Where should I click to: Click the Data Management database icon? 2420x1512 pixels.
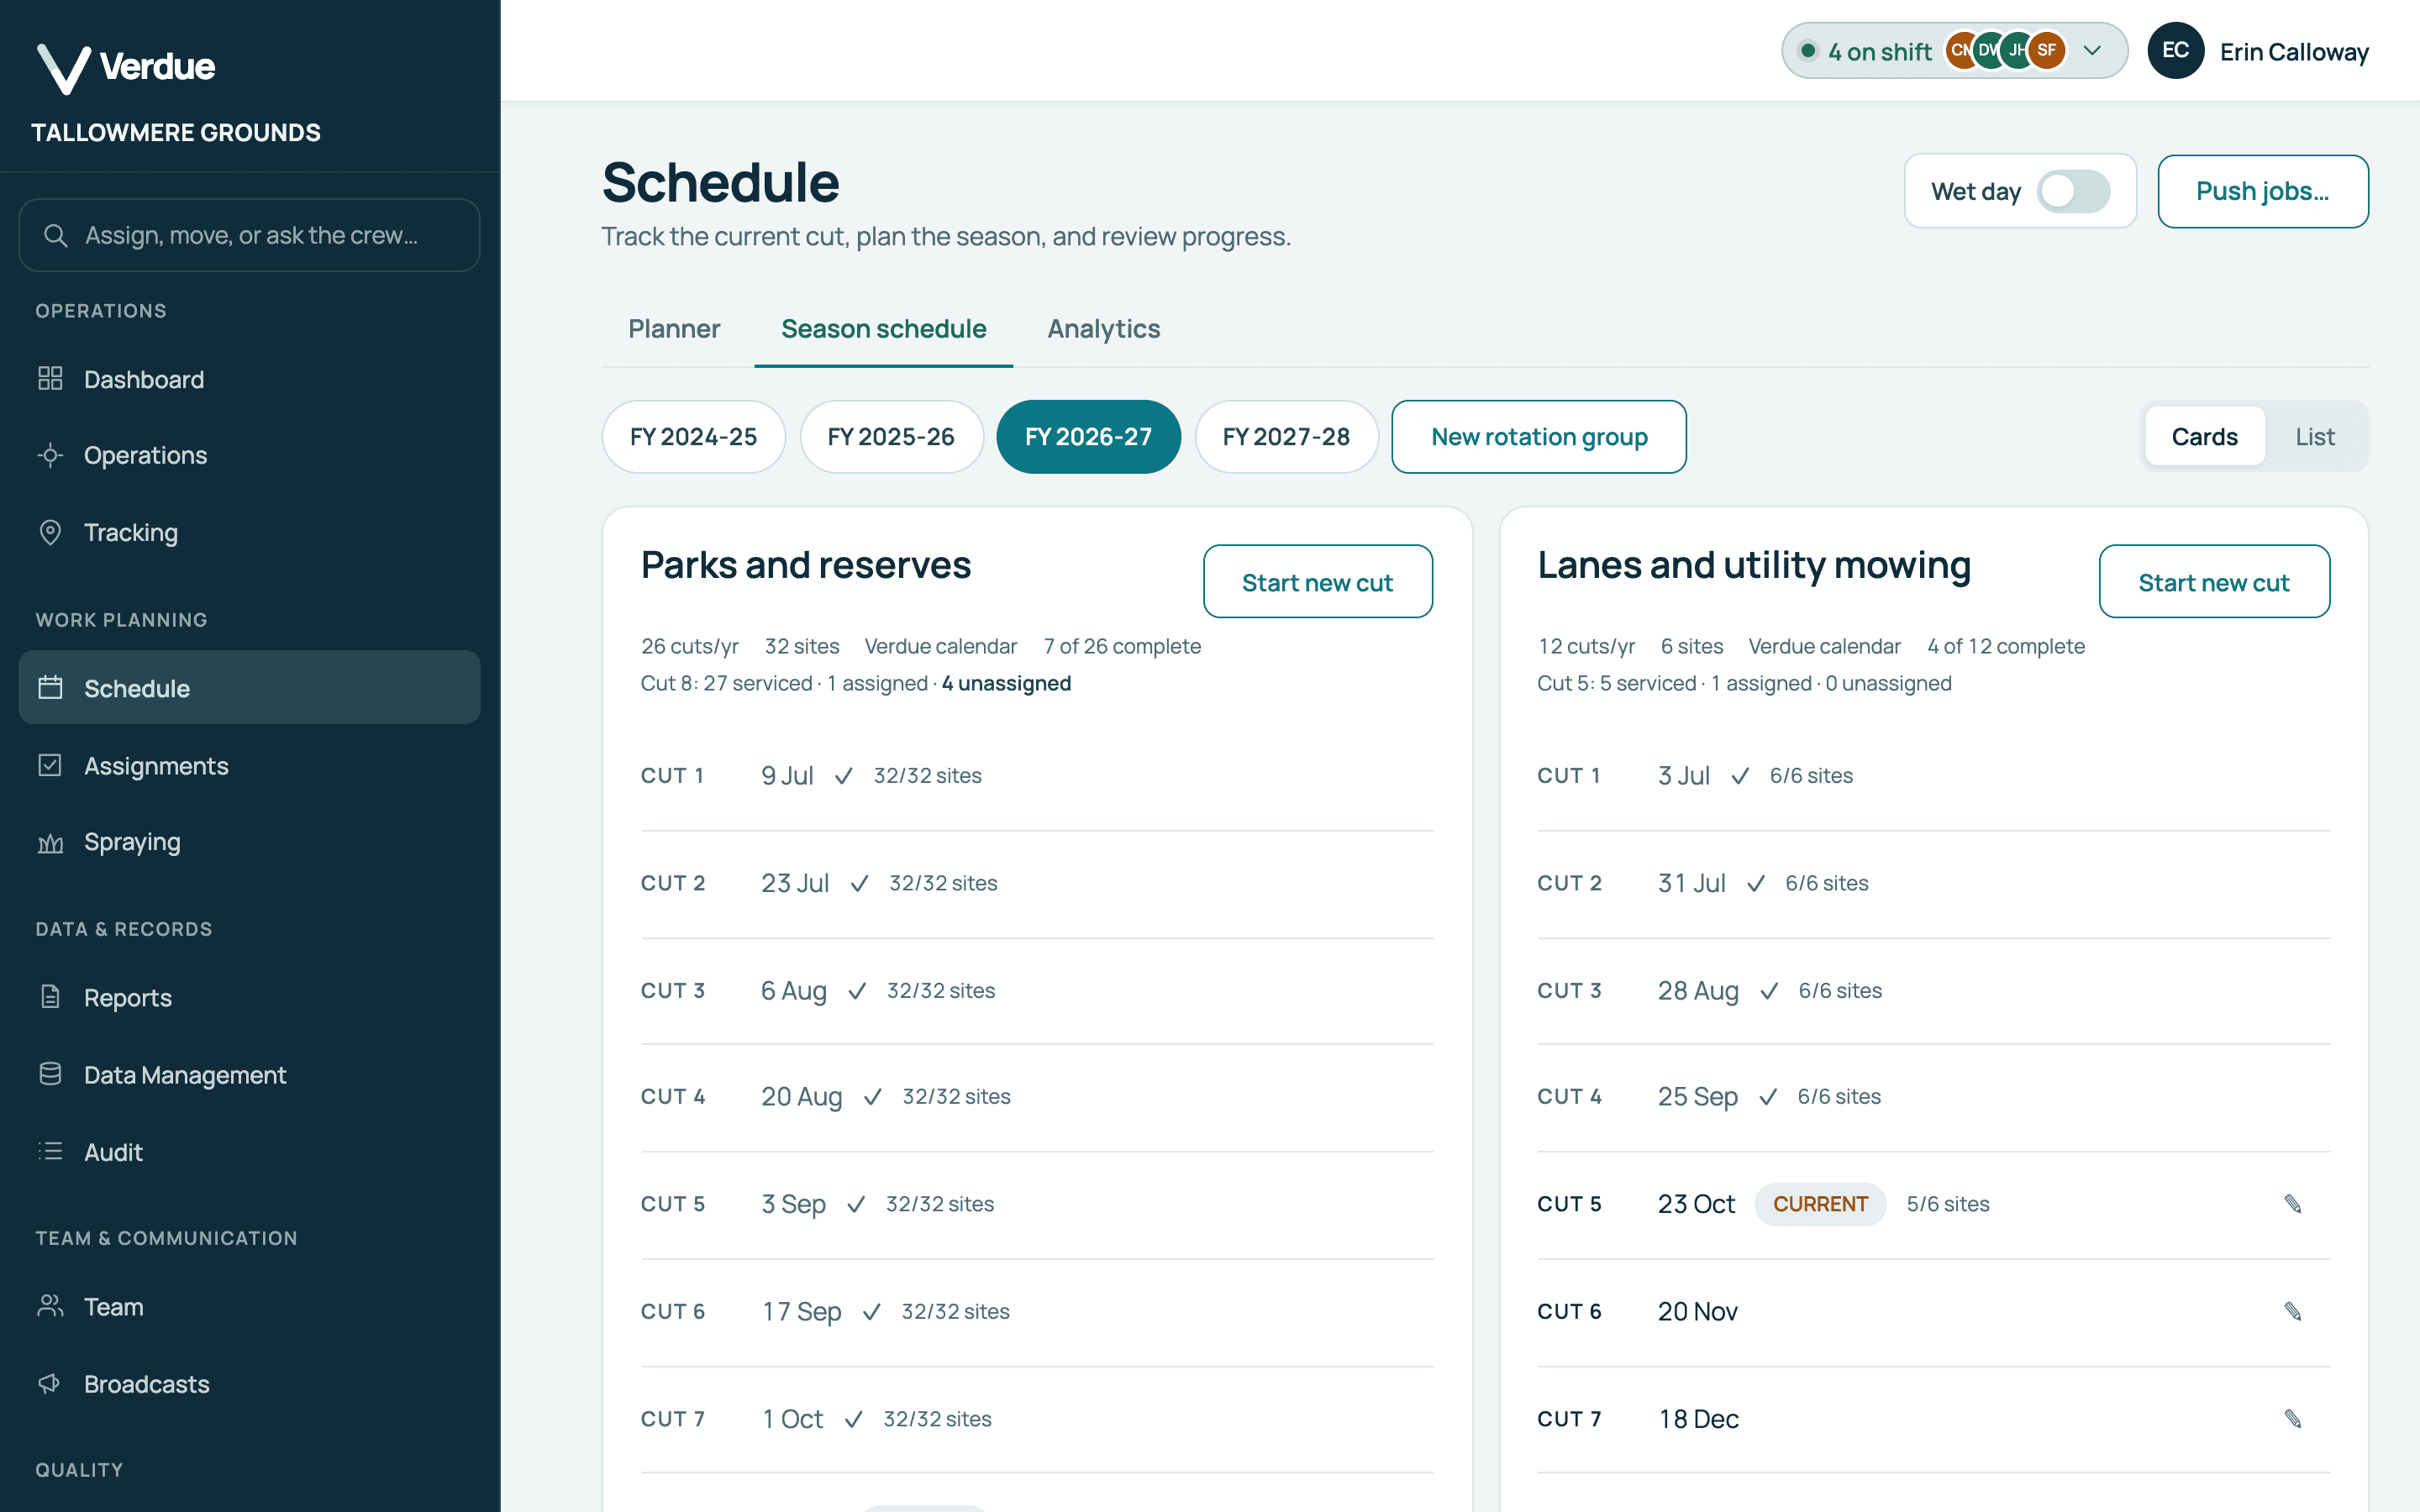click(x=50, y=1074)
